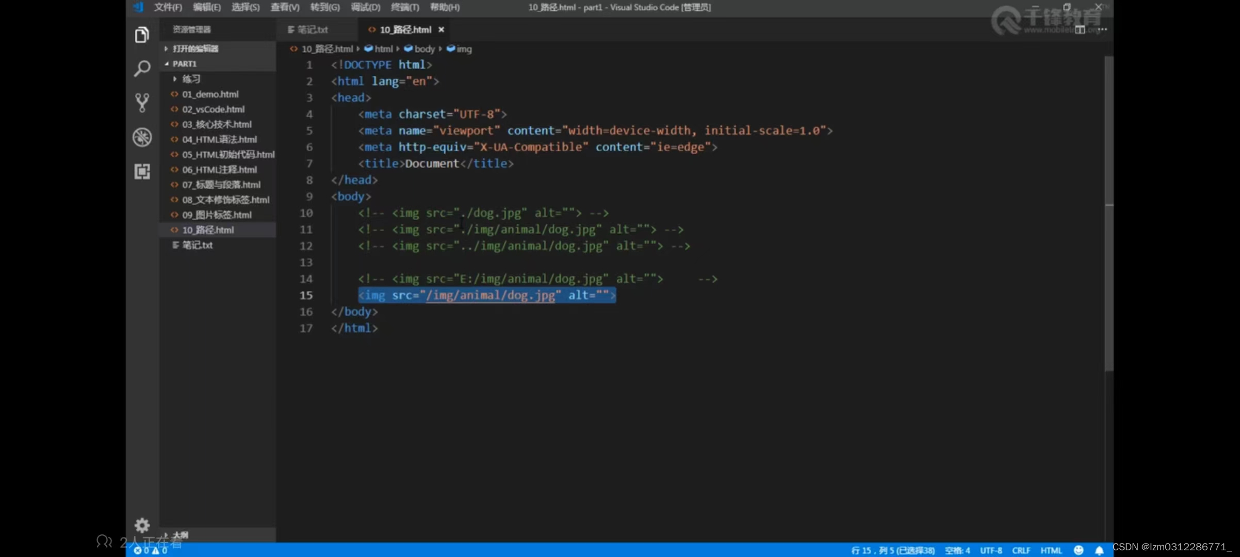Open 05_HTML初始代码.html in the explorer
Screen dimensions: 1240x557
tap(218, 154)
